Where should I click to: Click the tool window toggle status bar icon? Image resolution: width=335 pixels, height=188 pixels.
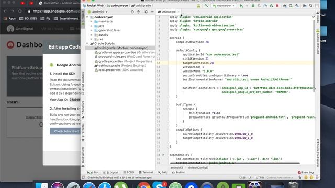point(83,178)
